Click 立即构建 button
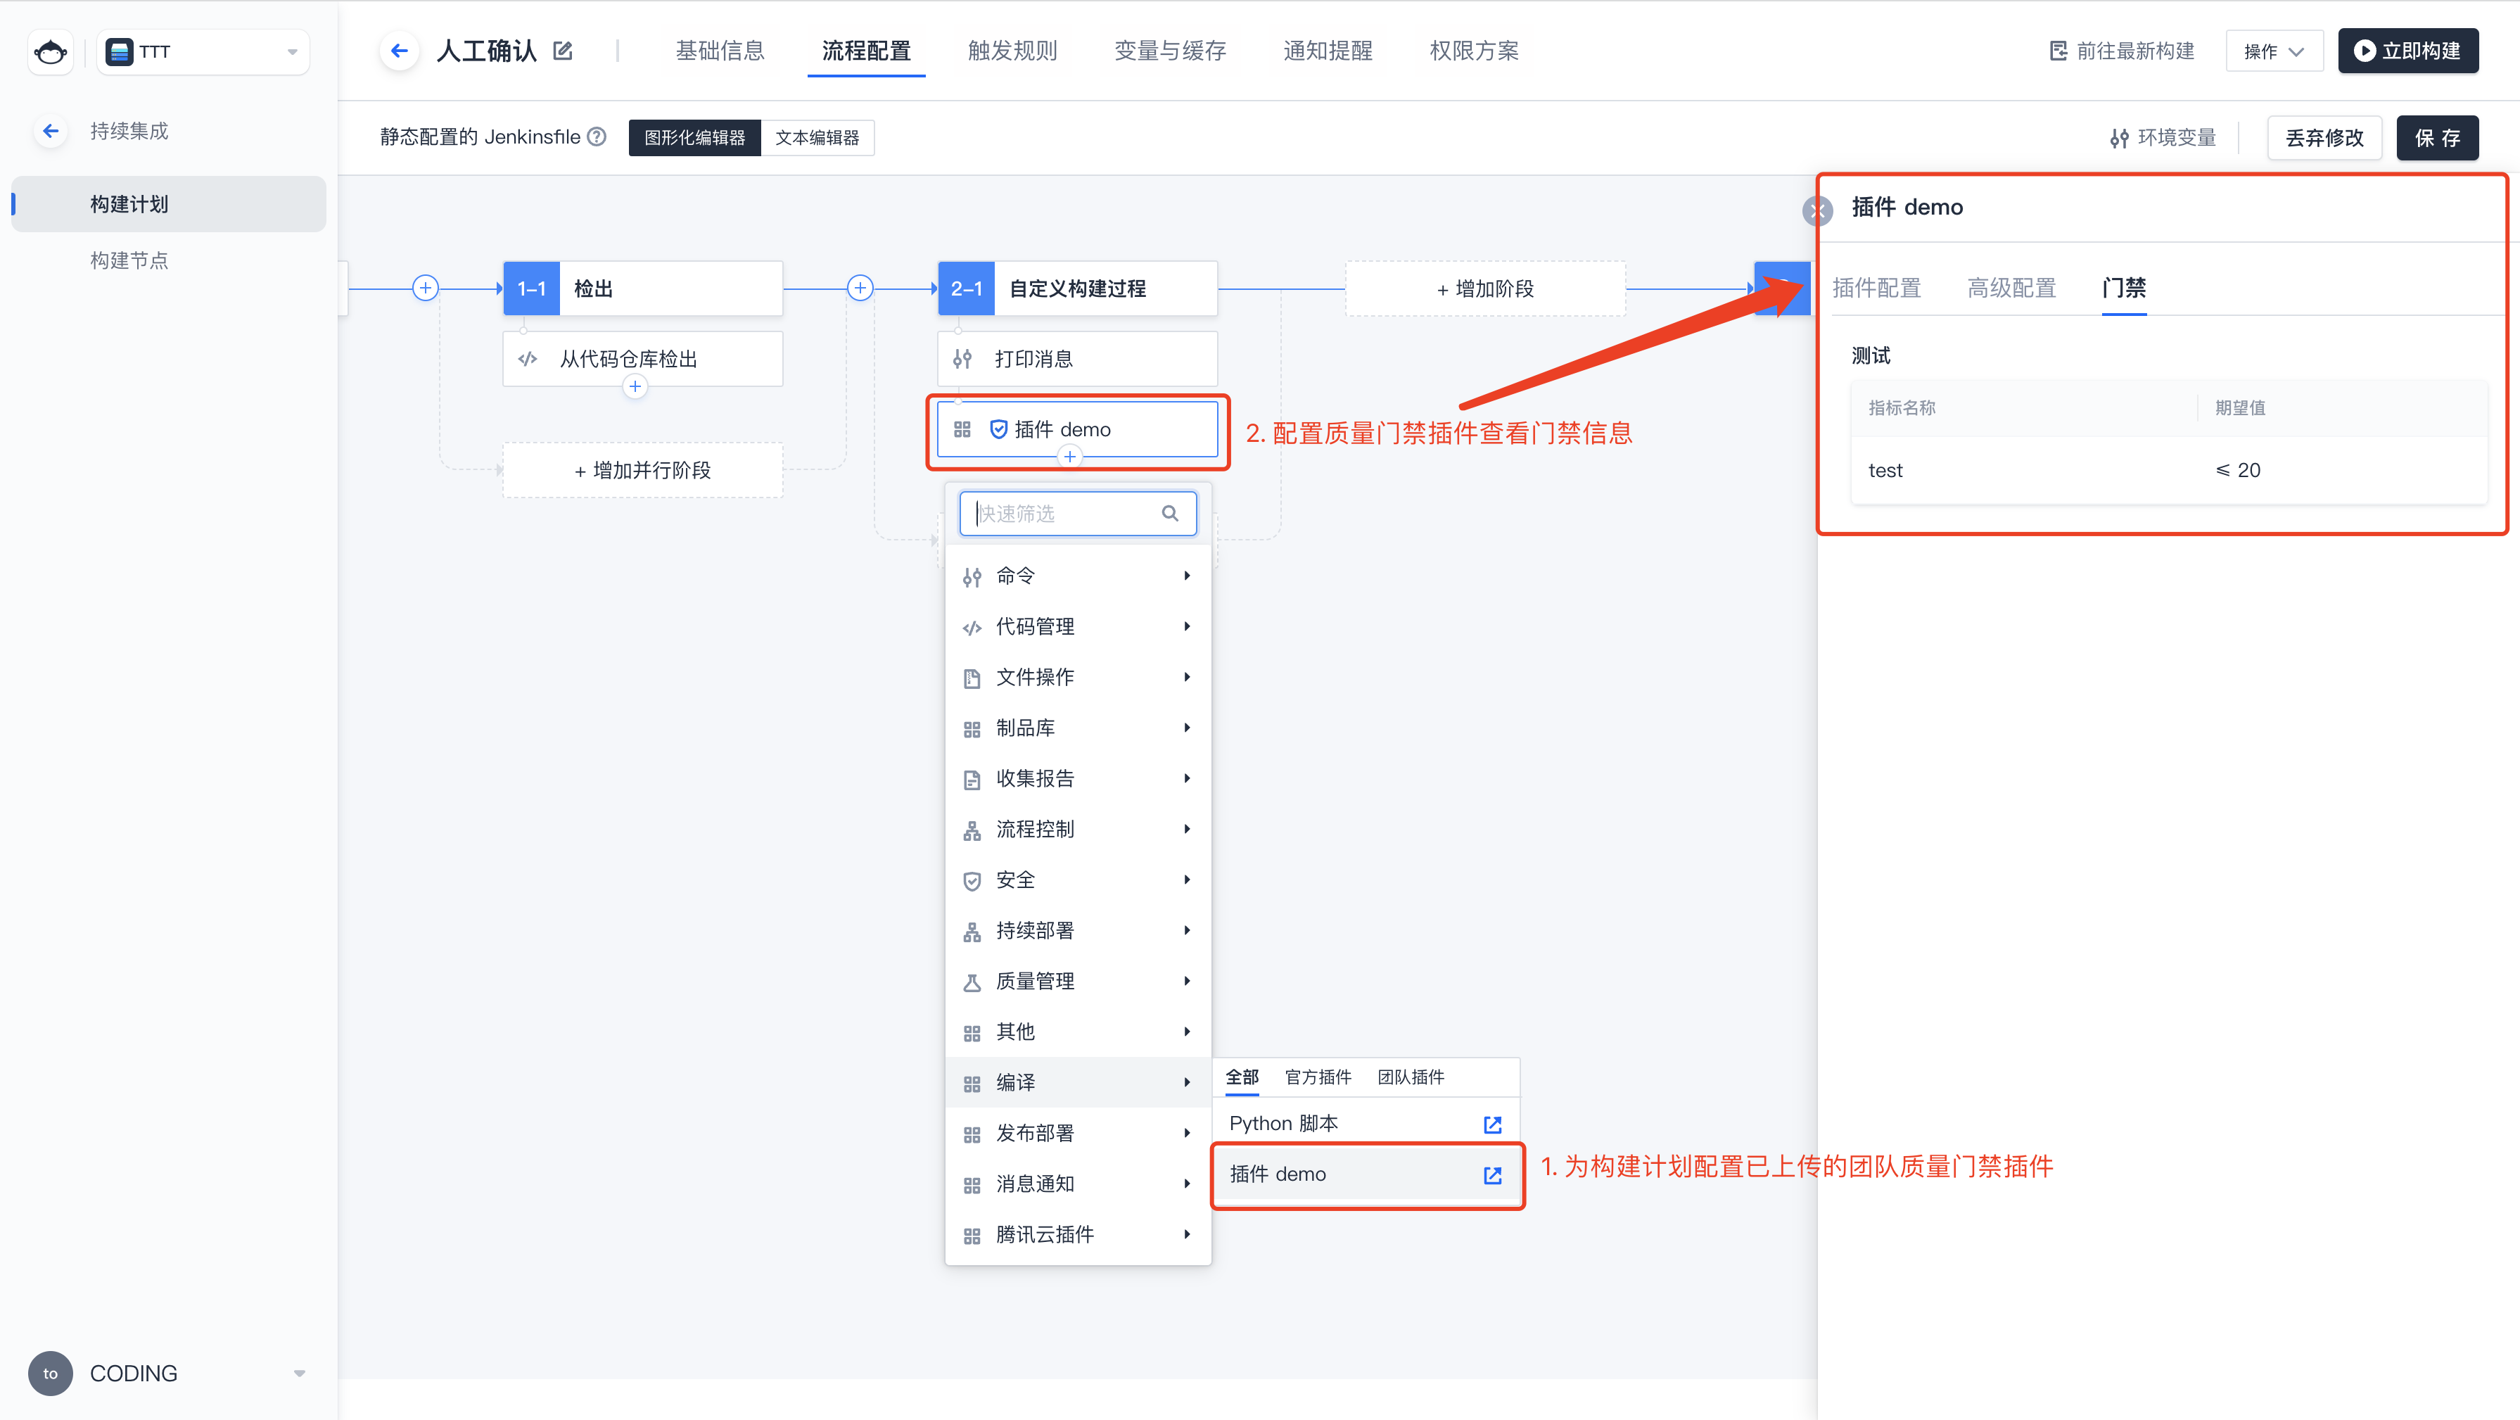This screenshot has height=1420, width=2520. (2407, 51)
